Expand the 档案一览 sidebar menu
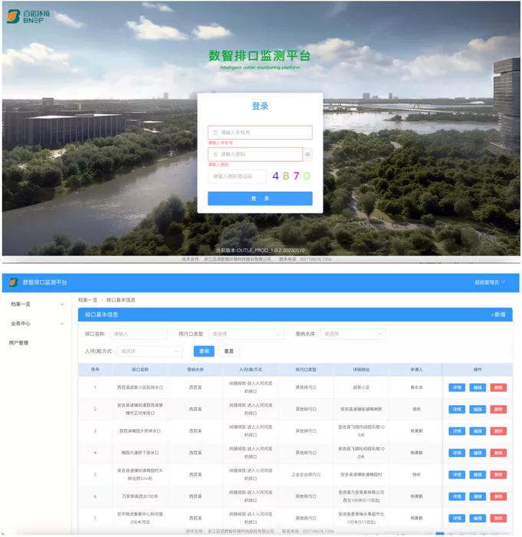 tap(36, 304)
